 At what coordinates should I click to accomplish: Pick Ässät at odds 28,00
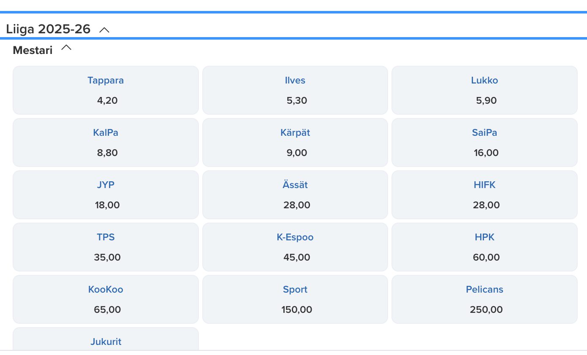click(295, 195)
